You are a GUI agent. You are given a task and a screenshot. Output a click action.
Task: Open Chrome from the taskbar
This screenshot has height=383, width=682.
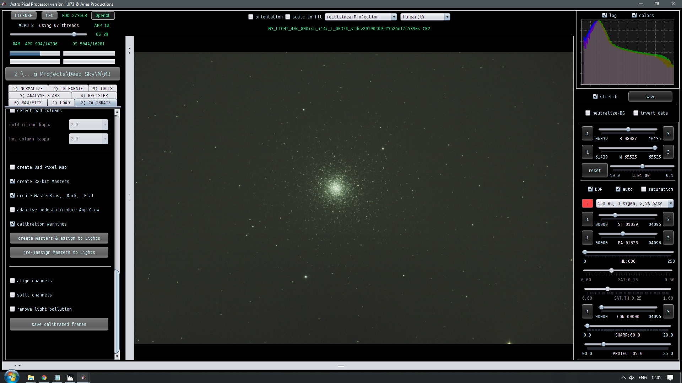click(x=44, y=378)
